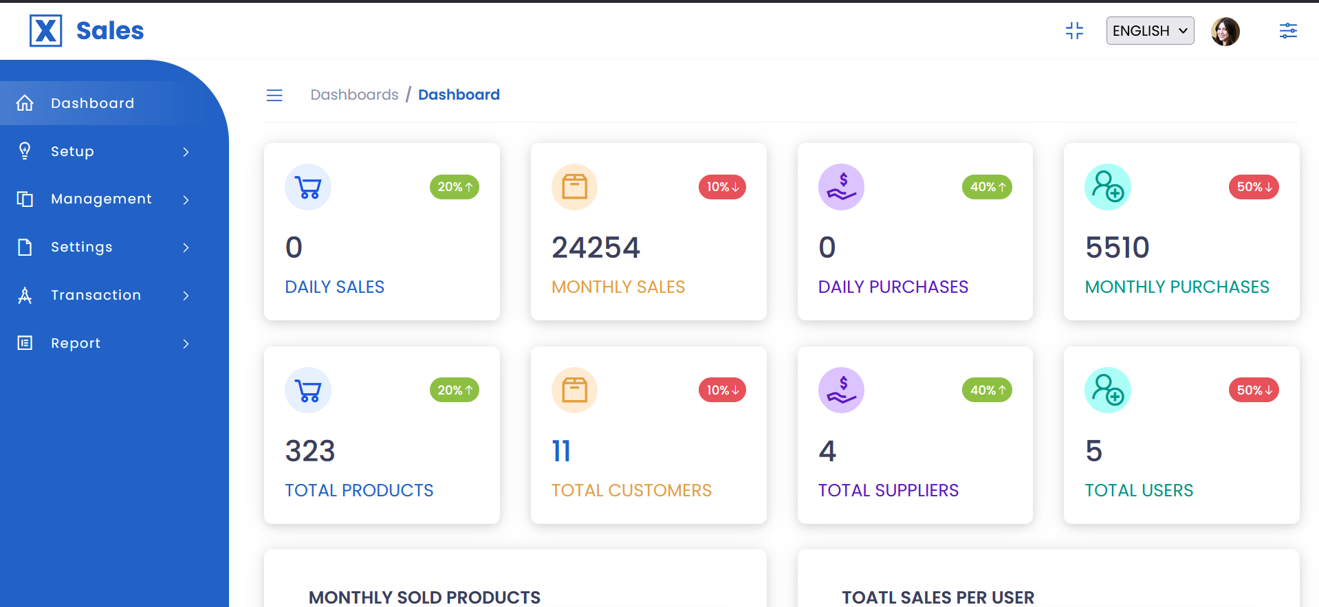Open the customizer sliders icon
The image size is (1319, 607).
tap(1287, 31)
